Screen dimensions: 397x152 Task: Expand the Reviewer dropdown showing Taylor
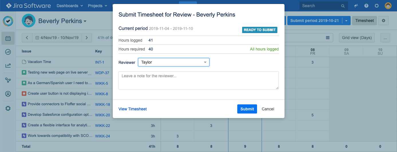[x=174, y=62]
